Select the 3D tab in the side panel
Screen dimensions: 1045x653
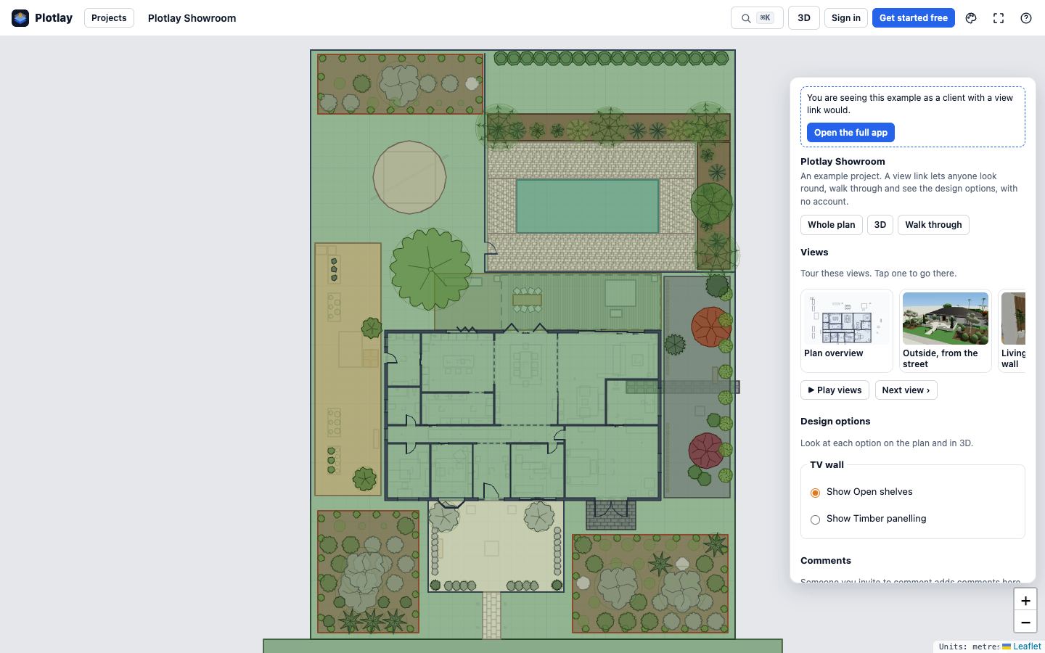880,225
